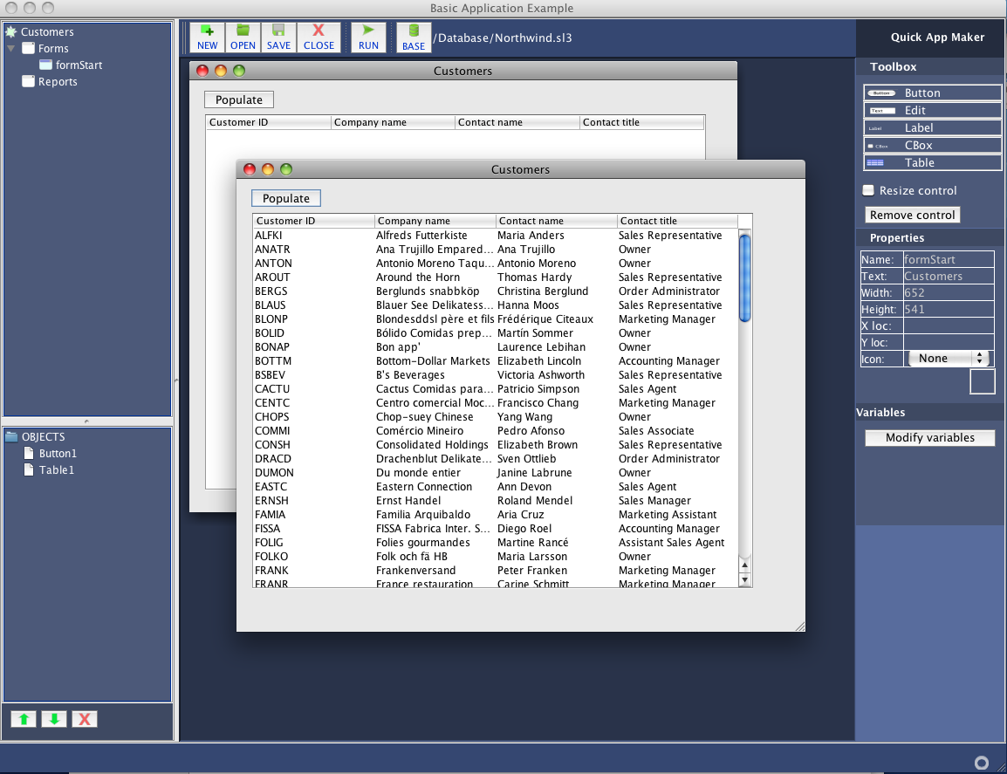
Task: Add a Table control from Toolbox
Action: point(933,162)
